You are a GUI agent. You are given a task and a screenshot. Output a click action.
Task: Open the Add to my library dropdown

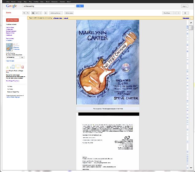56,13
